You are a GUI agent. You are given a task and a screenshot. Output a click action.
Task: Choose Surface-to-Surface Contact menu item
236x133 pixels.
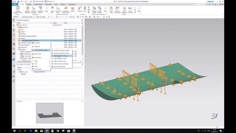pos(62,51)
